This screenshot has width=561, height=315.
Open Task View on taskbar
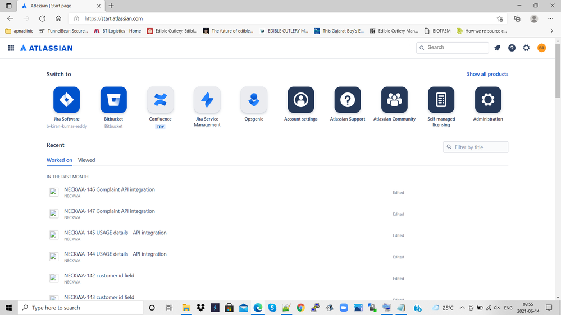click(x=169, y=308)
